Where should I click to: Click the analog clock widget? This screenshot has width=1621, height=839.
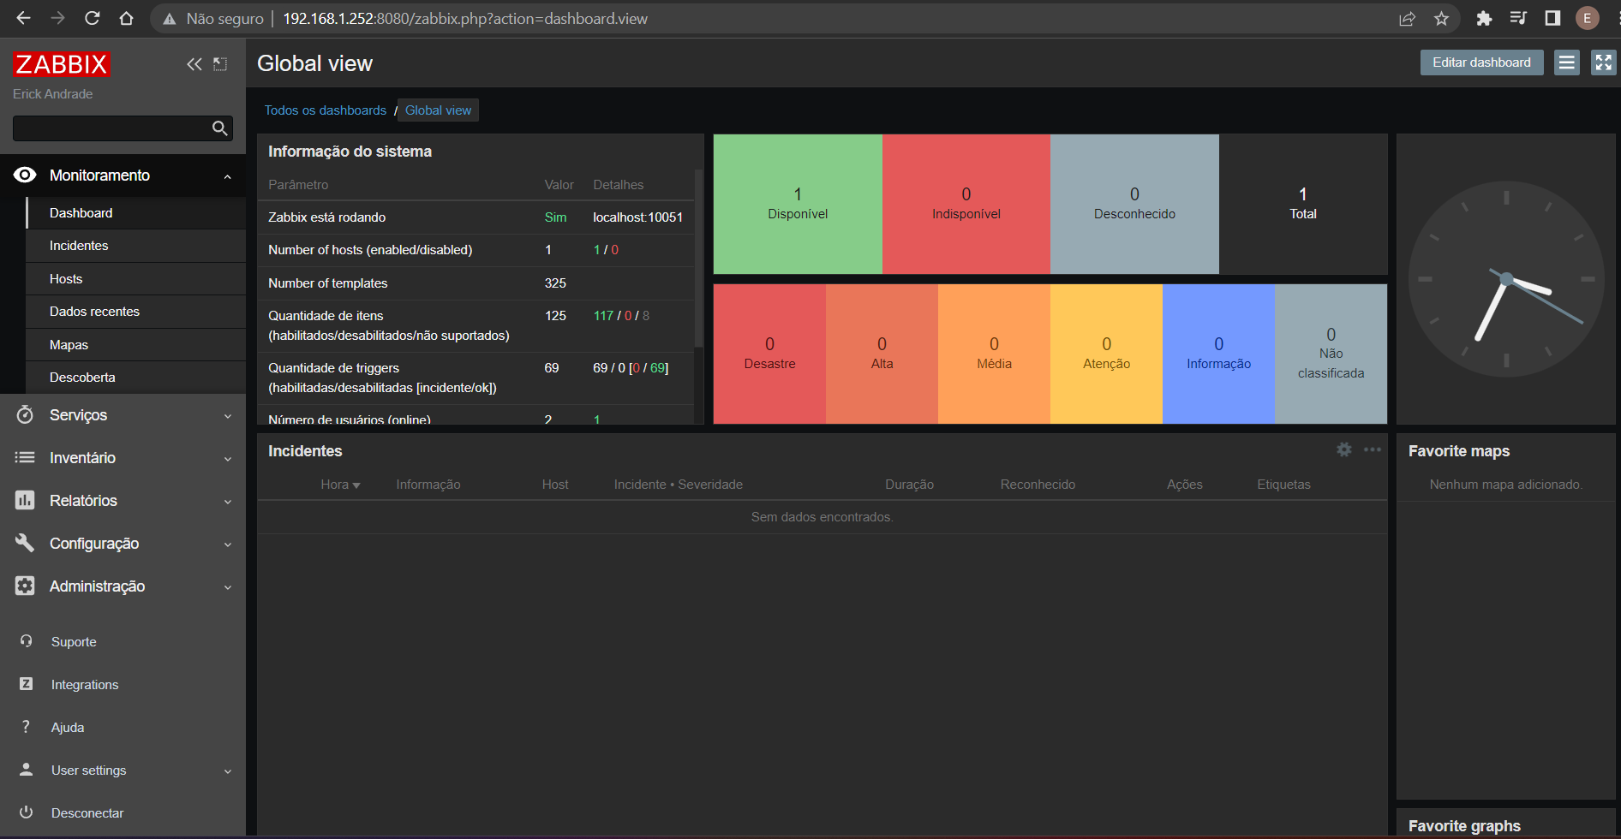tap(1506, 279)
